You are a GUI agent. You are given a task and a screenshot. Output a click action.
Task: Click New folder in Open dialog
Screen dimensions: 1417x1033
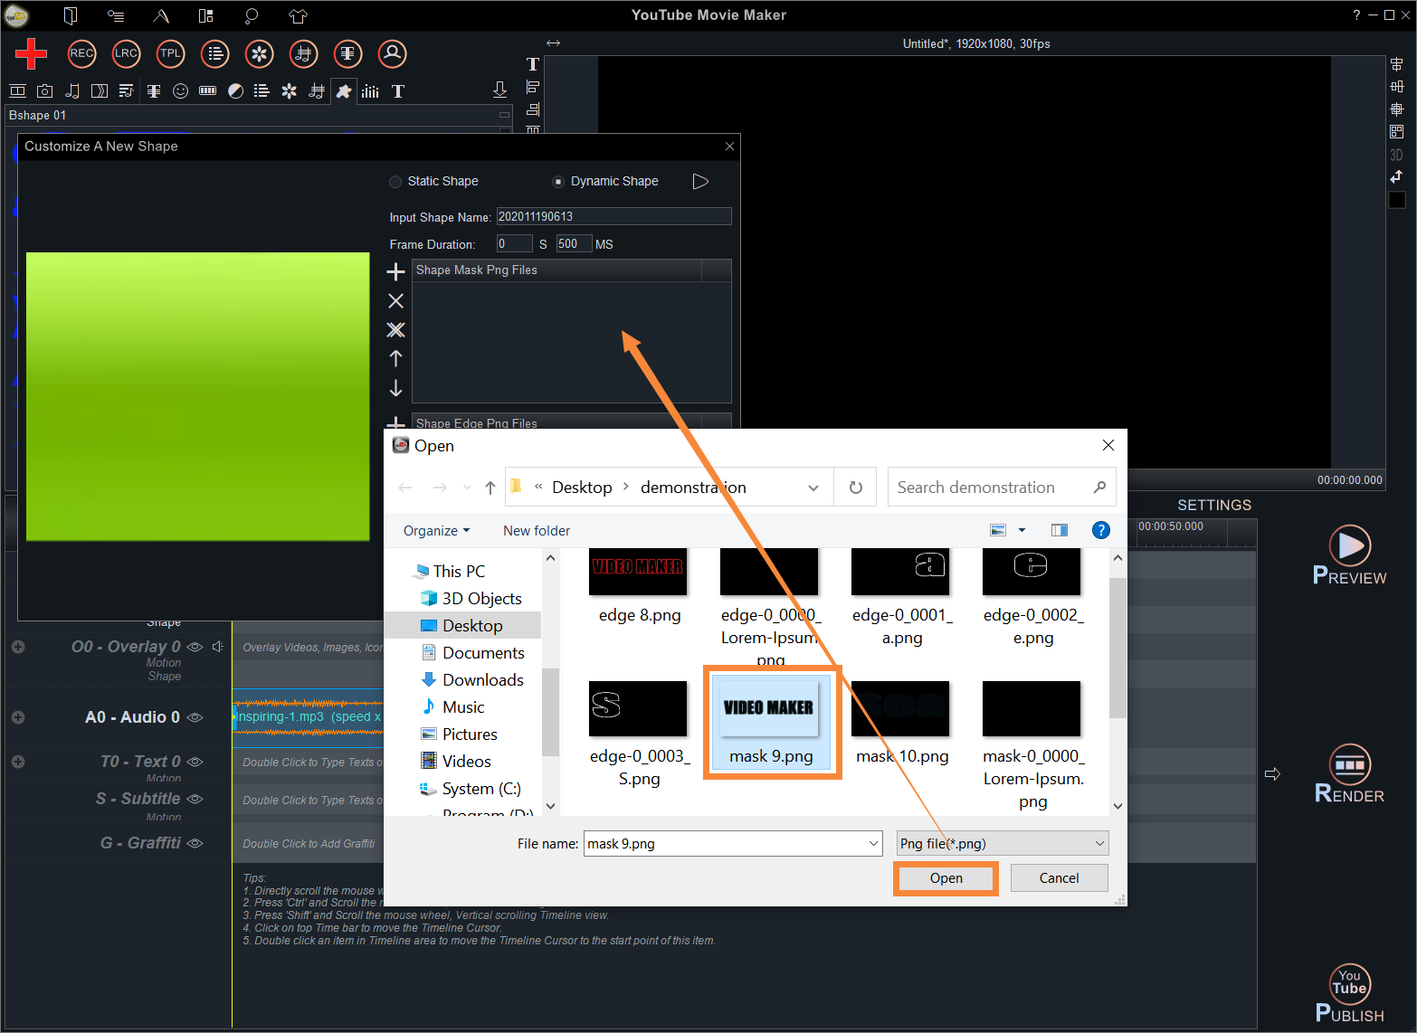point(537,531)
